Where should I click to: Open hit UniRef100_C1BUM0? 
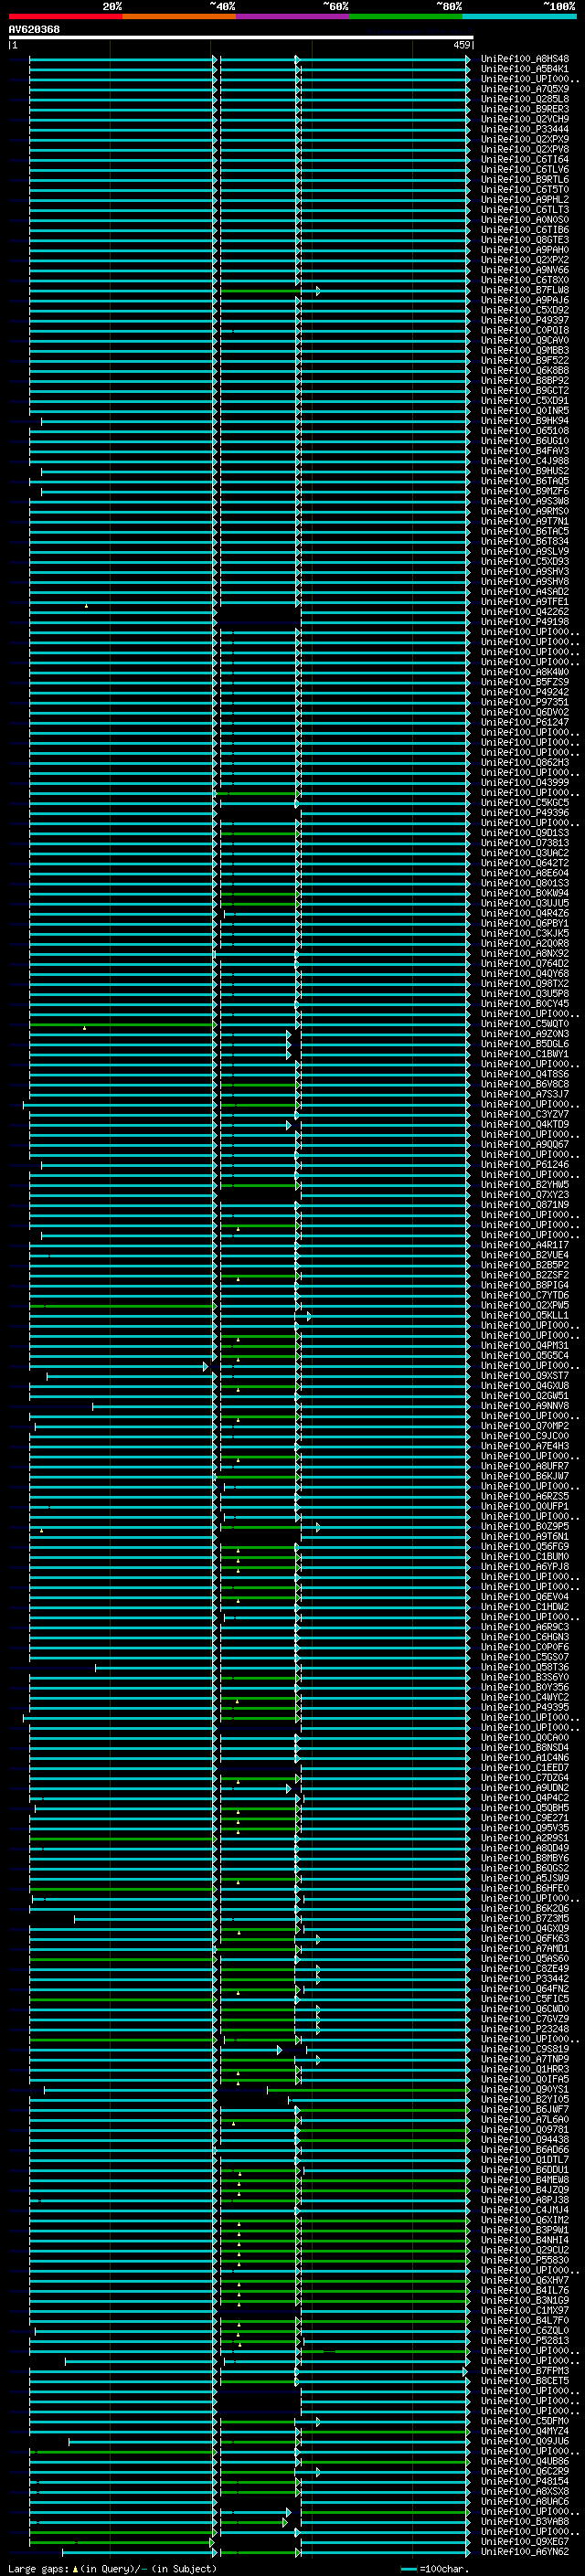525,1557
